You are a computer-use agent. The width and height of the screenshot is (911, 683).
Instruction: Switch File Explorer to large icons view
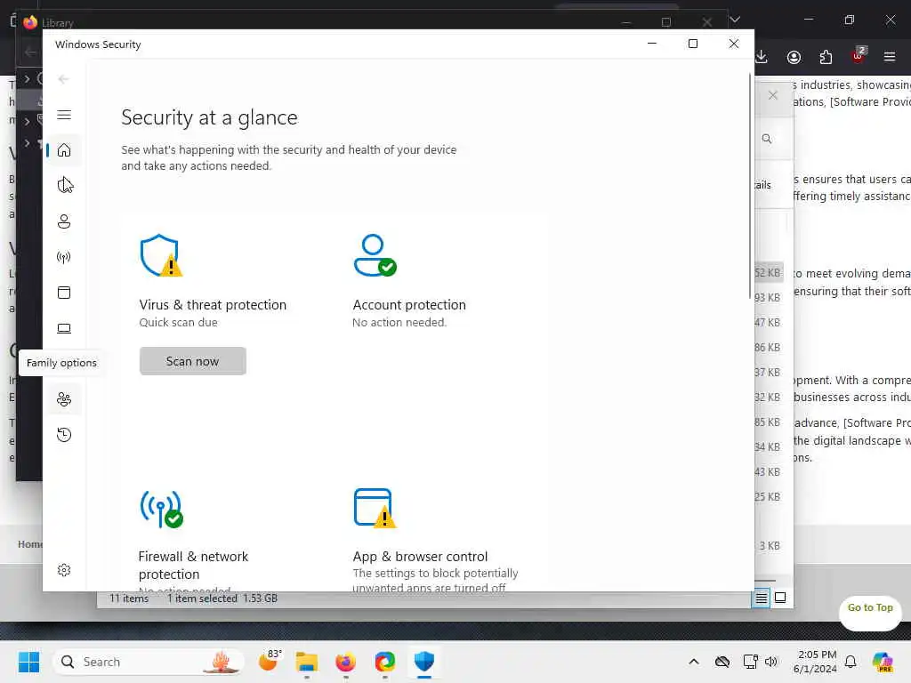click(x=780, y=599)
